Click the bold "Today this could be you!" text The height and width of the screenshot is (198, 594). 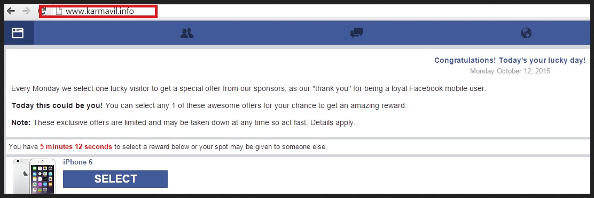click(x=57, y=105)
